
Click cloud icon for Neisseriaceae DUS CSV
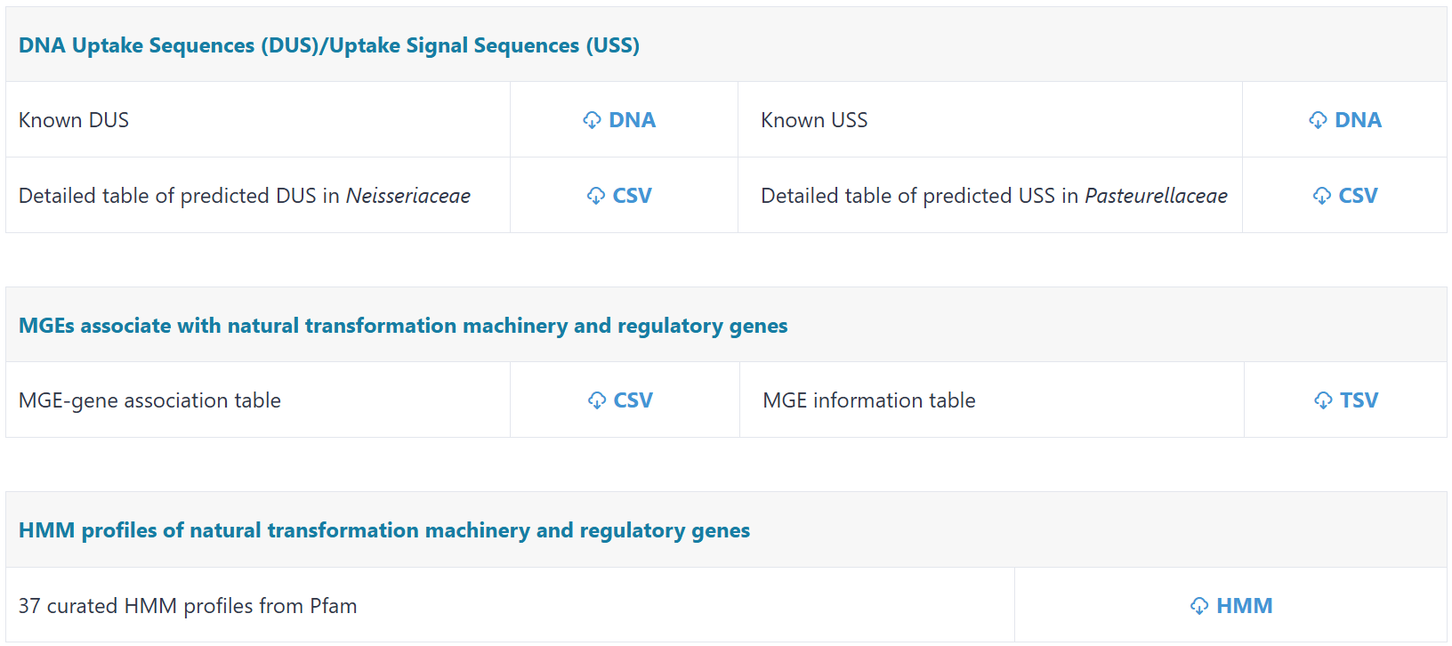pyautogui.click(x=596, y=196)
